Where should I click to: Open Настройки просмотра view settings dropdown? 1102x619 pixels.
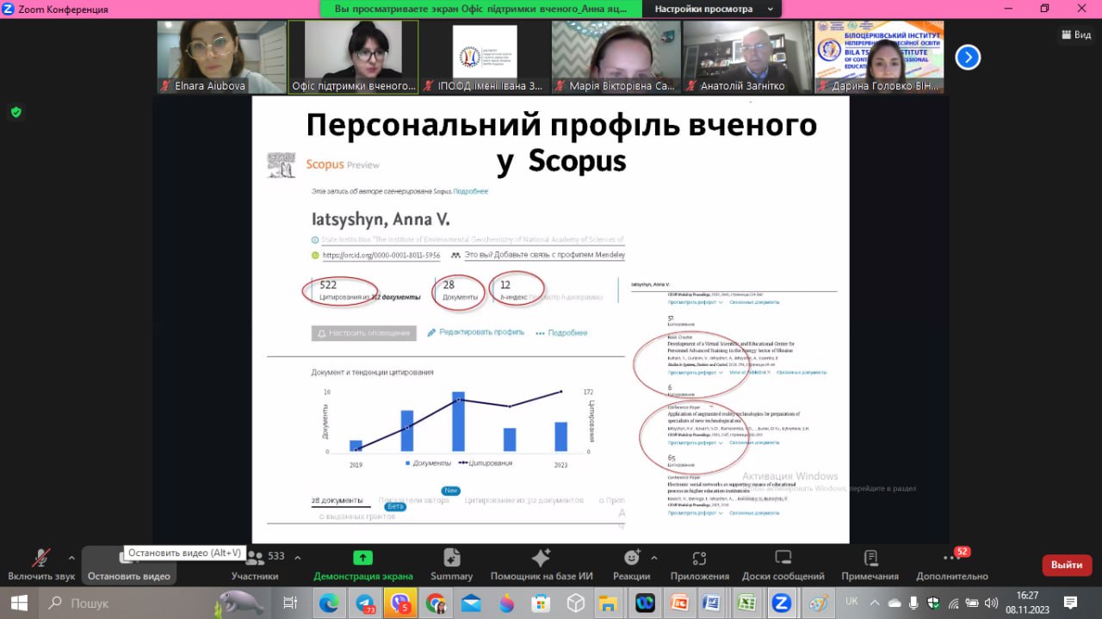[x=710, y=9]
